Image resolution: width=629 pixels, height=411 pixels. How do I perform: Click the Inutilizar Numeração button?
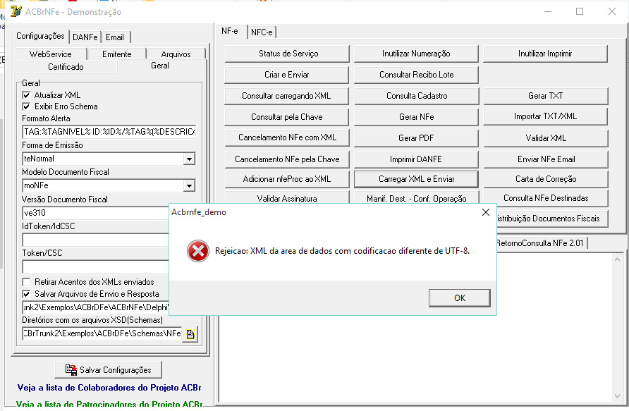[x=416, y=54]
